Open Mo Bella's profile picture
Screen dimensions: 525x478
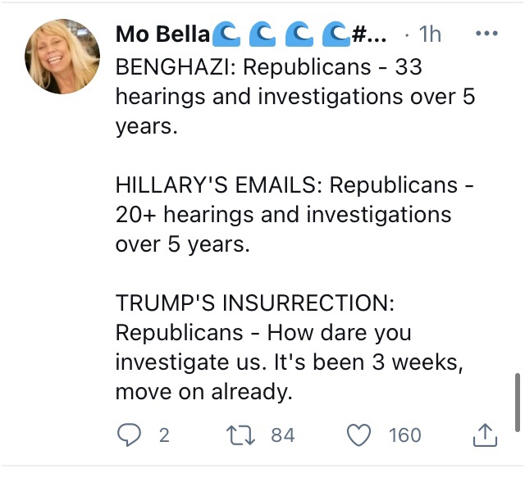coord(62,57)
